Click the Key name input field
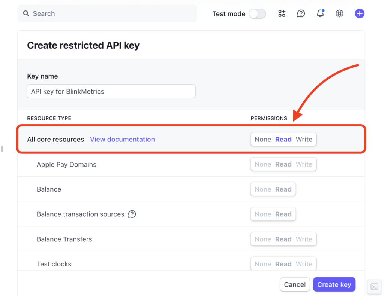 [111, 91]
